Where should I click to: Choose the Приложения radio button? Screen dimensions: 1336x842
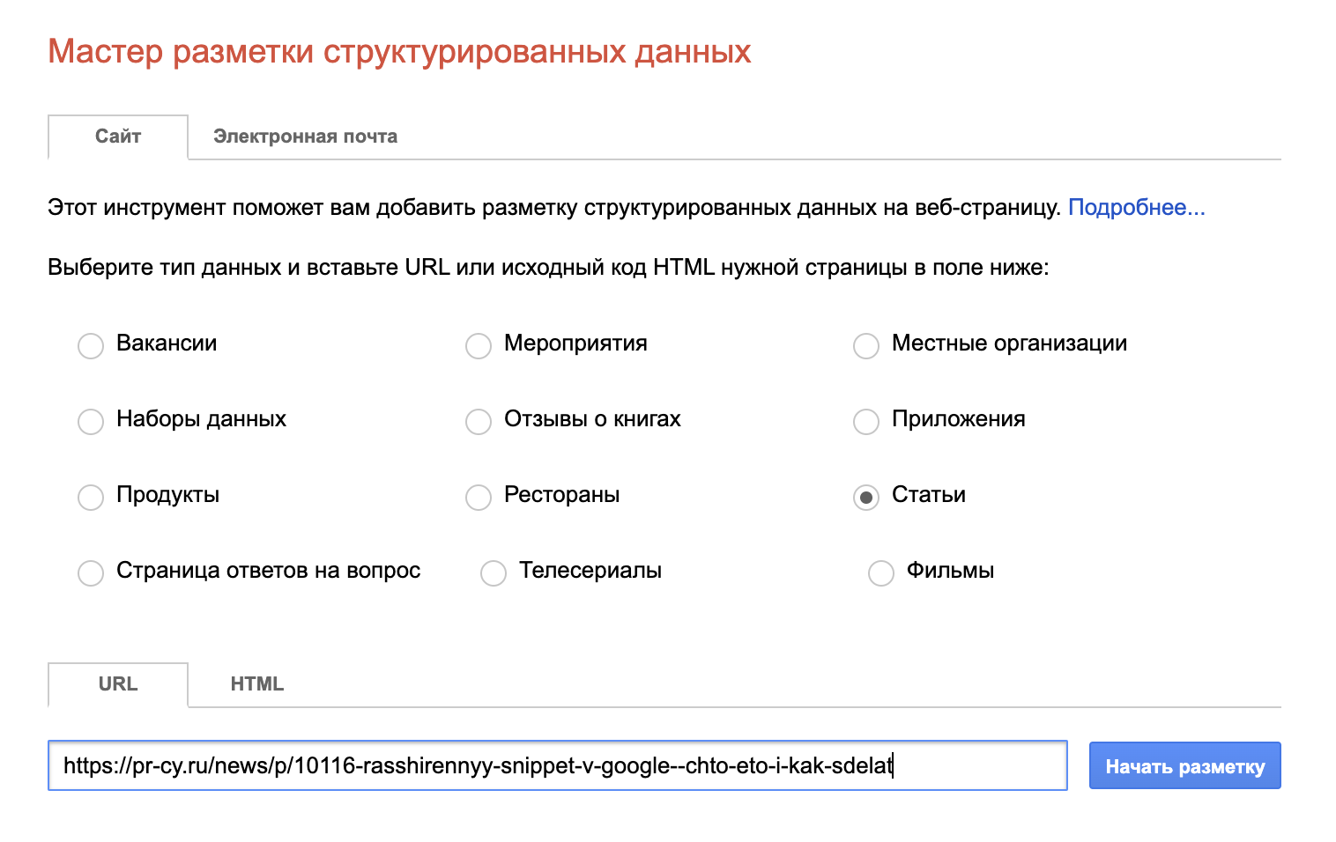click(866, 421)
